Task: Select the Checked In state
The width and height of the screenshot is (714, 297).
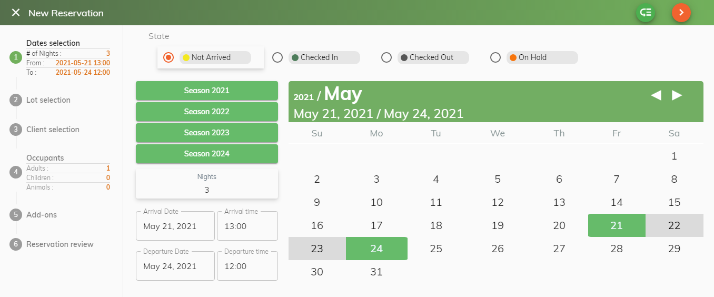Action: click(x=277, y=57)
